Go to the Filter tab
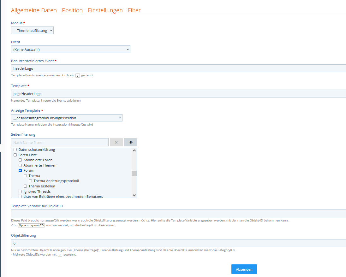 pyautogui.click(x=134, y=10)
